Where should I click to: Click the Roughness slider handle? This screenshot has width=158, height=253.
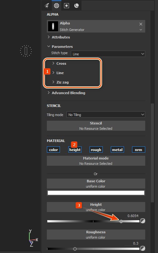click(75, 249)
